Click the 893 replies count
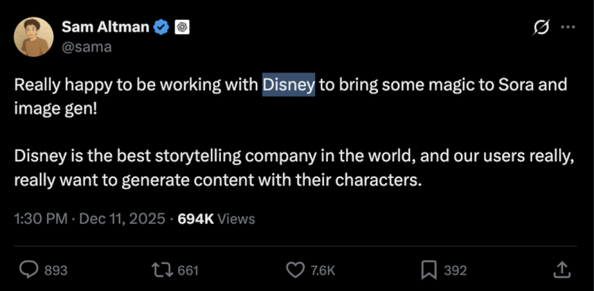The width and height of the screenshot is (594, 291). point(56,271)
